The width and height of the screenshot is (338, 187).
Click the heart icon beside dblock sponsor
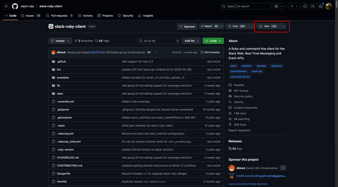click(283, 168)
